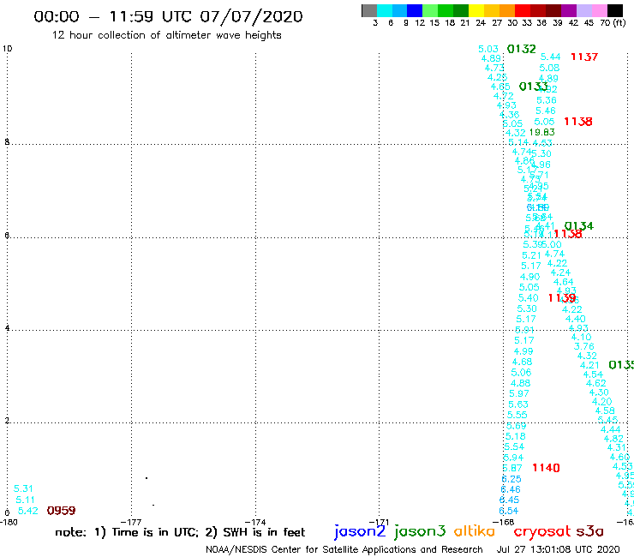Screen dimensions: 634x557
Task: Pick the pink 70 ft legend swatch
Action: point(599,10)
